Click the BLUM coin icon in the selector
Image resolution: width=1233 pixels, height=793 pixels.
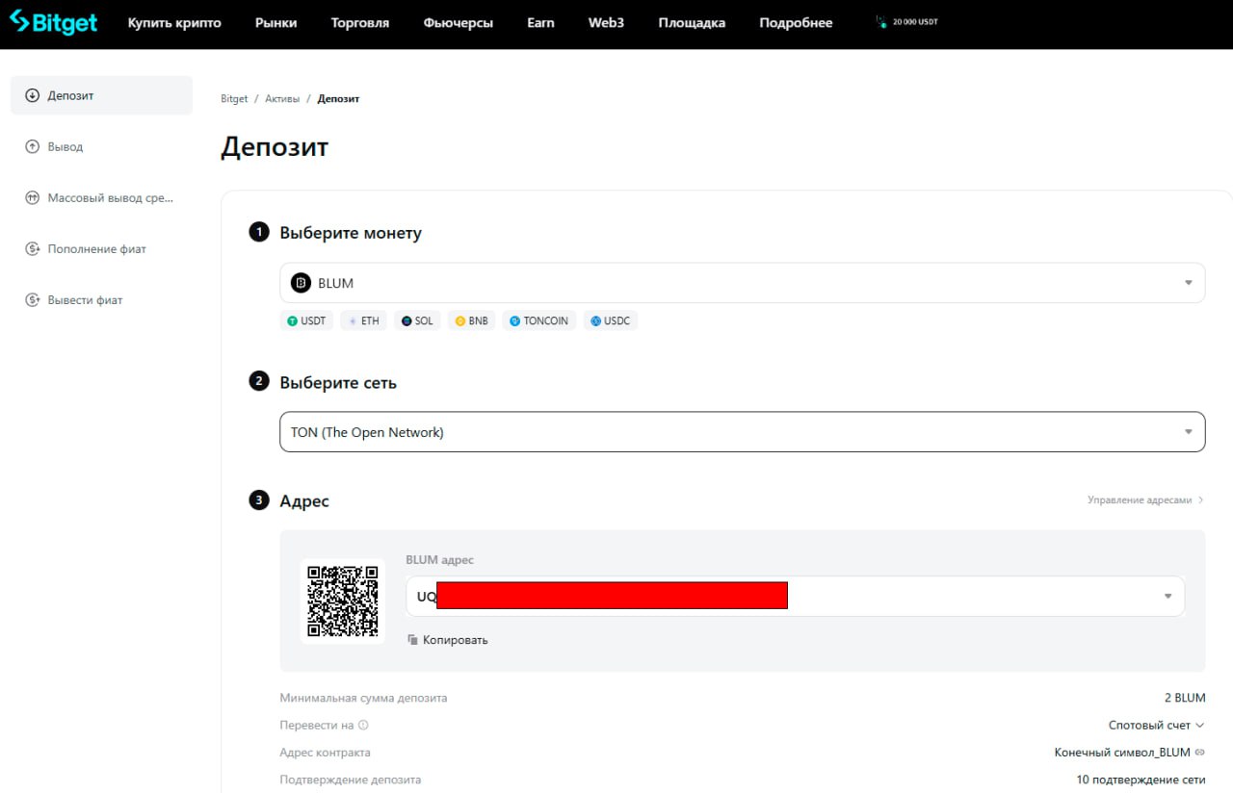pyautogui.click(x=301, y=283)
